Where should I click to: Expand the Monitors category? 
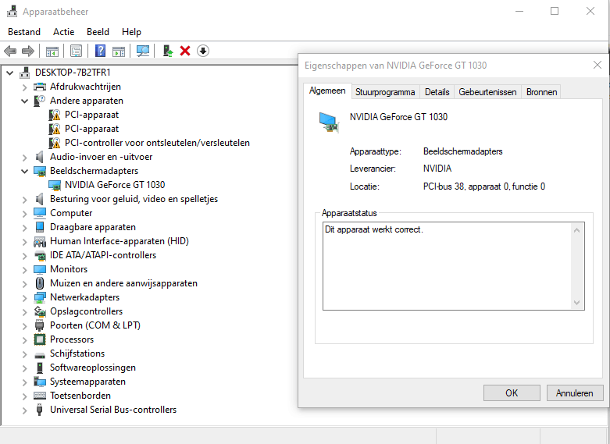tap(24, 269)
